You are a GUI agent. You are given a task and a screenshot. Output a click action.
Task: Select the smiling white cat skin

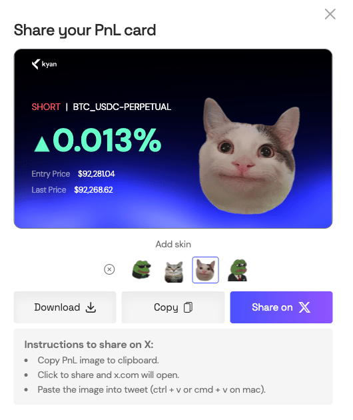(205, 270)
